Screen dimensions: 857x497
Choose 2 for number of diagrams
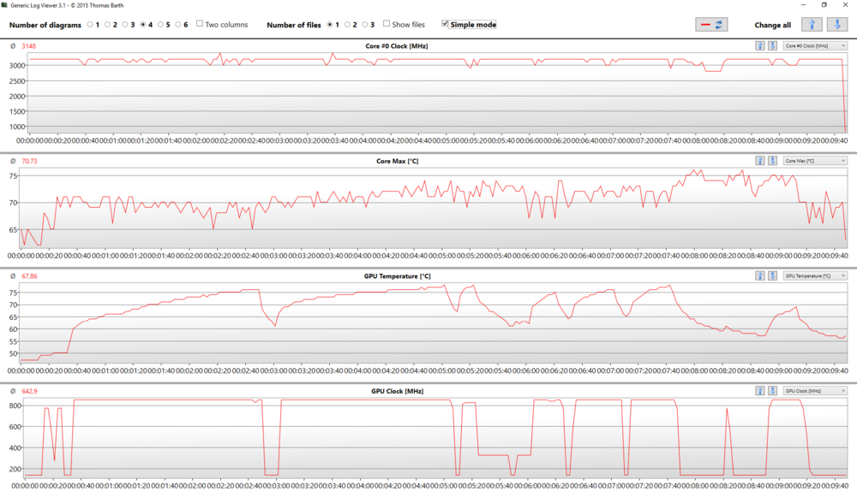pos(107,25)
